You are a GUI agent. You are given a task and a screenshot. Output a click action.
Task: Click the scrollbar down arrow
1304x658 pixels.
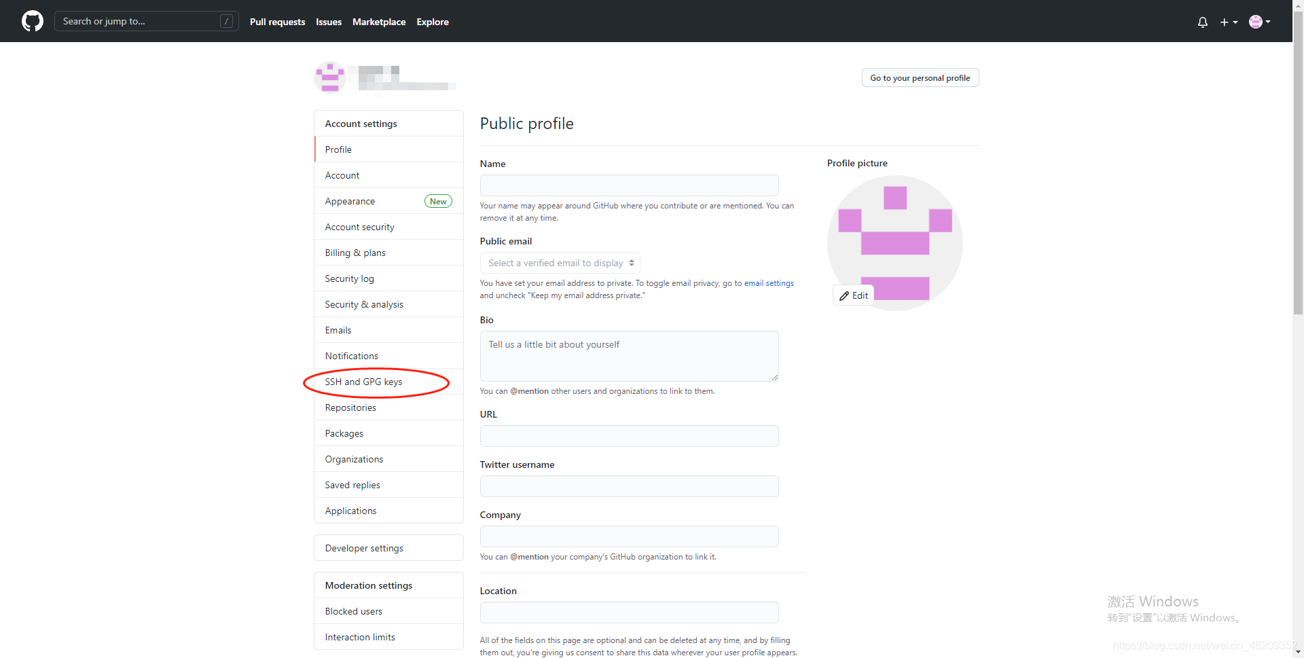pos(1298,652)
